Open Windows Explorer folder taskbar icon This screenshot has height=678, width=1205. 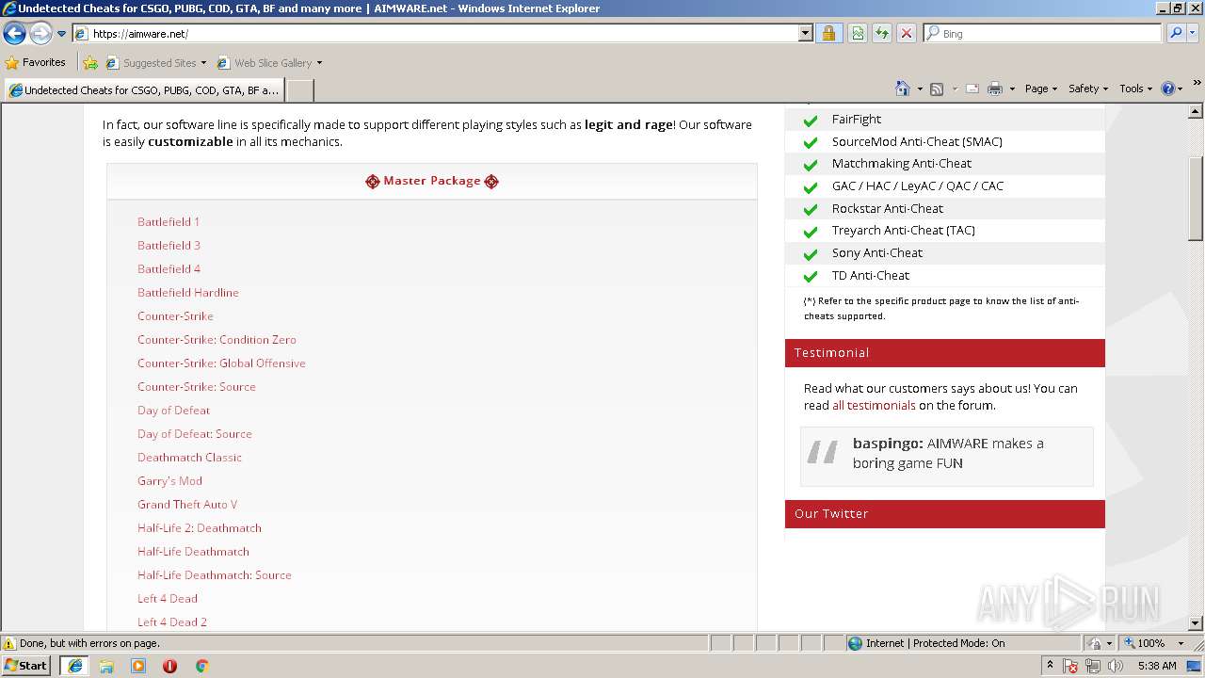(106, 666)
